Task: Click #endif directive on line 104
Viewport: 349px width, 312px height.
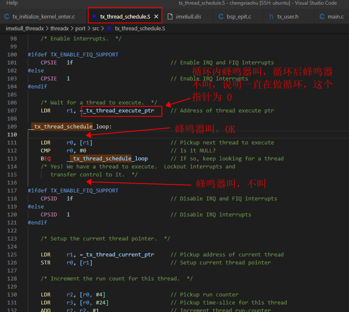Action: tap(37, 87)
